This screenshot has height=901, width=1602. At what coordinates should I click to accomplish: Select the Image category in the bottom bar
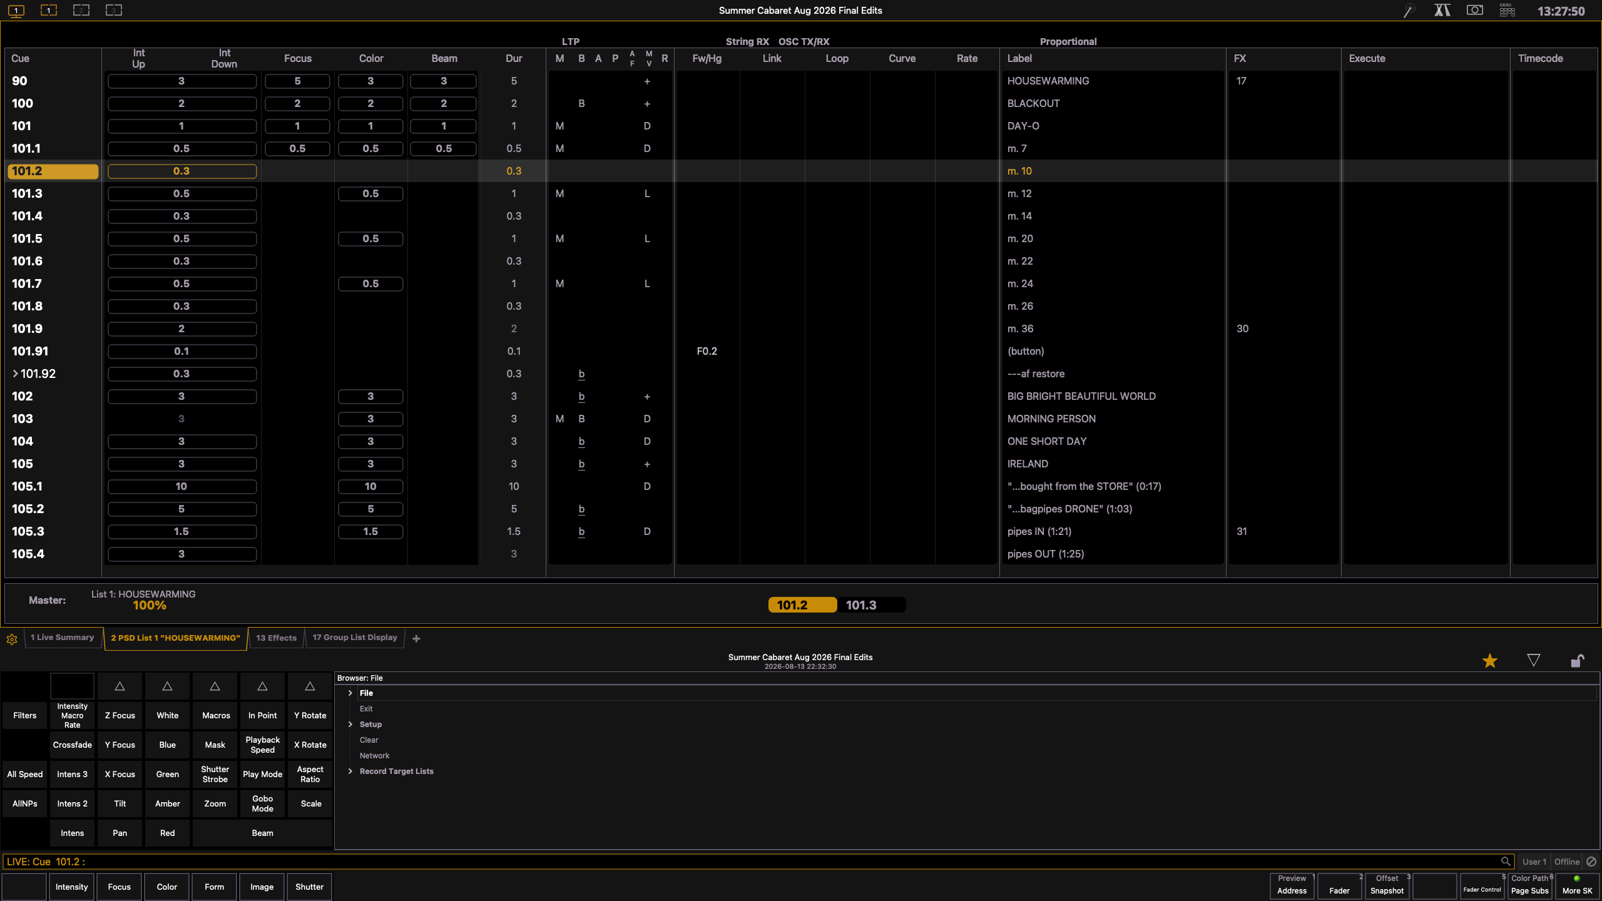pyautogui.click(x=262, y=887)
